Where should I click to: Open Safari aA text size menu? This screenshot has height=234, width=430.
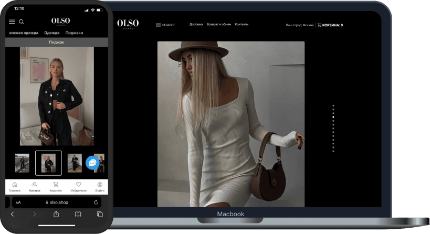pyautogui.click(x=18, y=202)
